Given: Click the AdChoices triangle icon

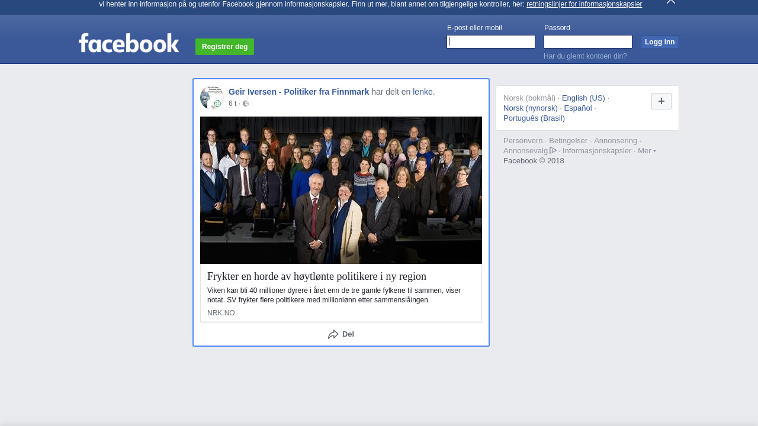Looking at the screenshot, I should click(553, 150).
